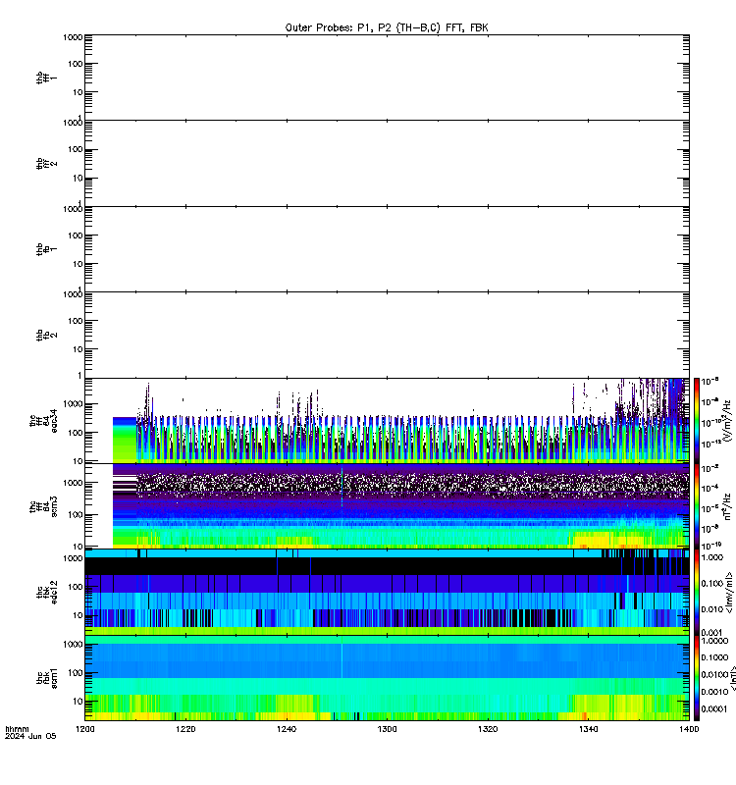Click the '<|nT|>' color bar unit label
Viewport: 736px width, 785px height.
731,678
